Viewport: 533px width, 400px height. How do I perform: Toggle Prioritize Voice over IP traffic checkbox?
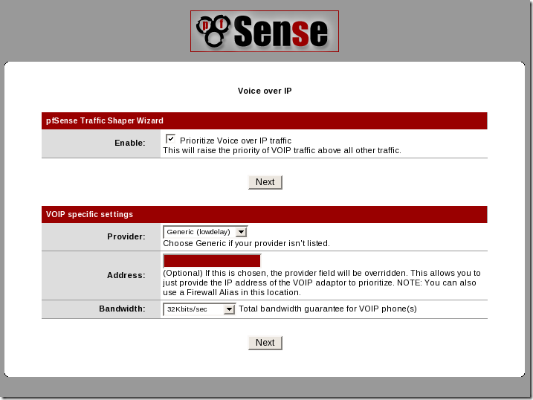click(170, 138)
